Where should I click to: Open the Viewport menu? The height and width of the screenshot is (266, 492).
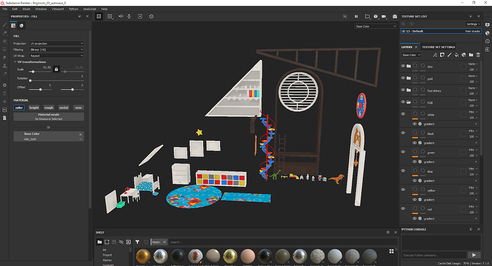point(58,9)
